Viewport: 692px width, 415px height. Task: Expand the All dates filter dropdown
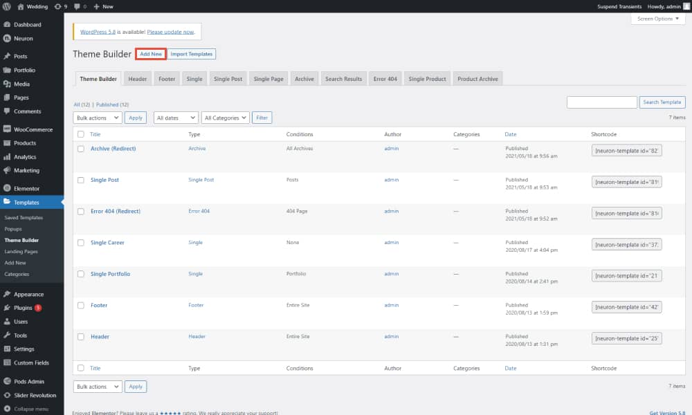point(176,118)
